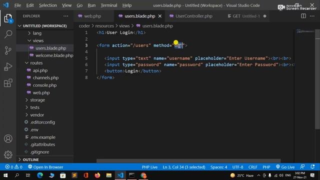
Task: Click the editor vertical scrollbar
Action: tap(317, 79)
